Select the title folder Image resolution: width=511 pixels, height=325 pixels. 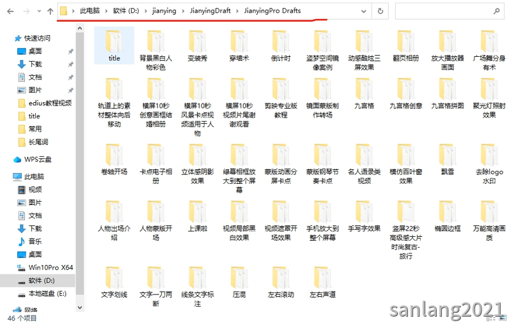pos(114,45)
